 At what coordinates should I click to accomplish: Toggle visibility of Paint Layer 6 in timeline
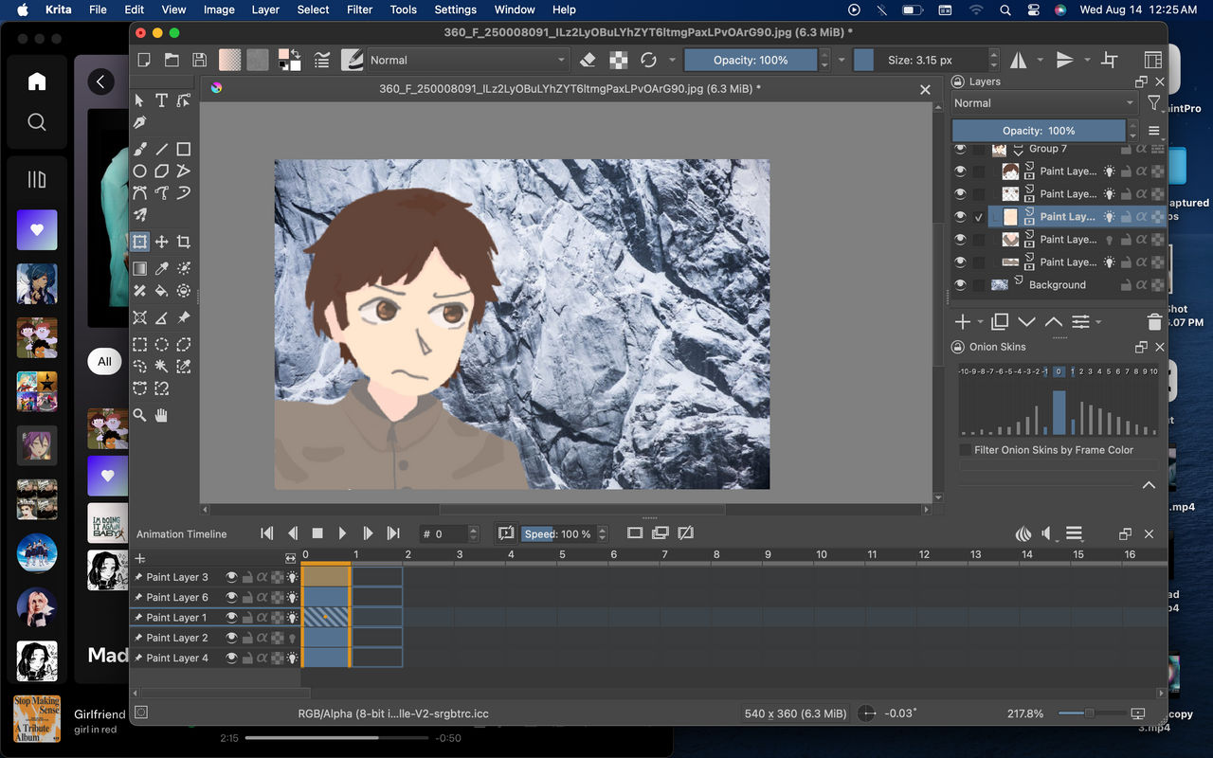231,597
